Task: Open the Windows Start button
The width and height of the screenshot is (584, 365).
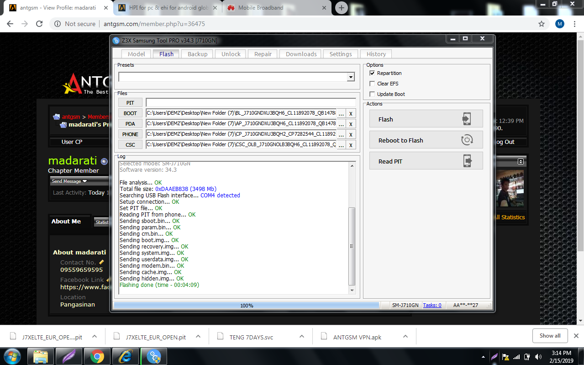Action: point(11,356)
